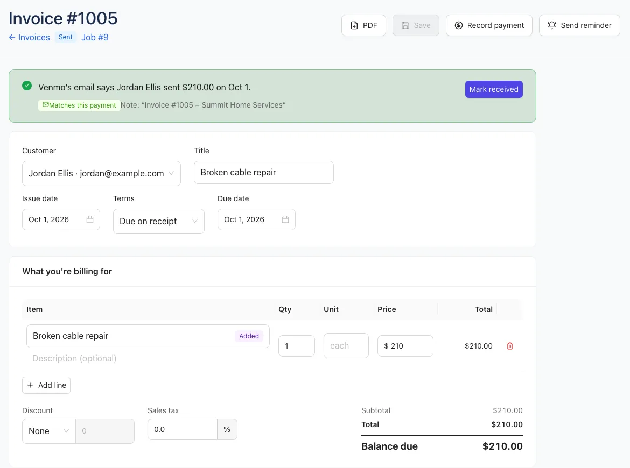Click the Venmo note text Invoice #1005
630x468 pixels.
[x=203, y=105]
